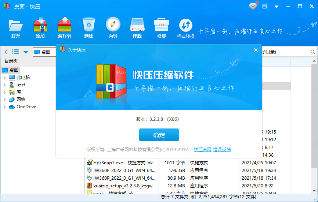Click the VIP diamond icon in title bar

pos(253,6)
